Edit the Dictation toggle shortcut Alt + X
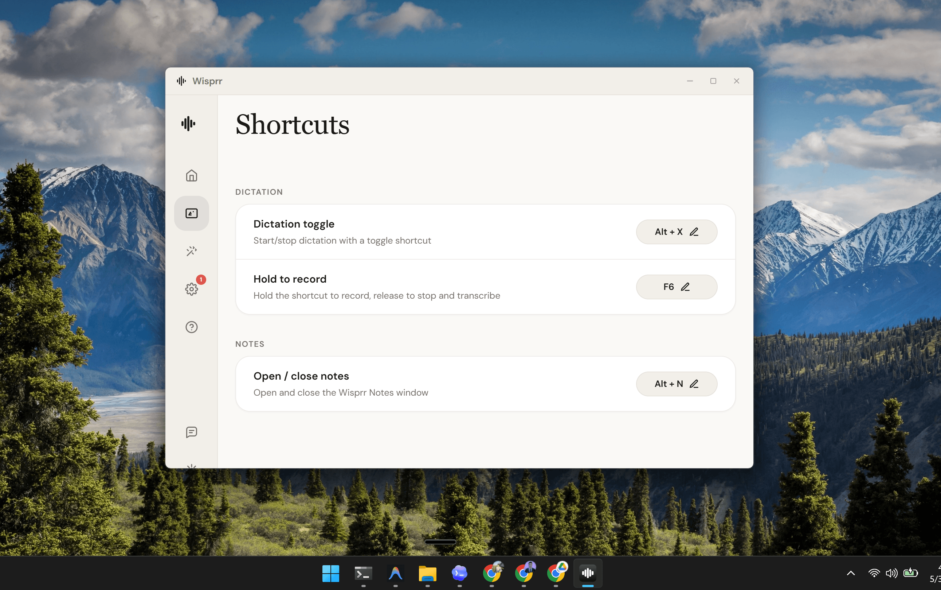This screenshot has width=941, height=590. [x=676, y=232]
